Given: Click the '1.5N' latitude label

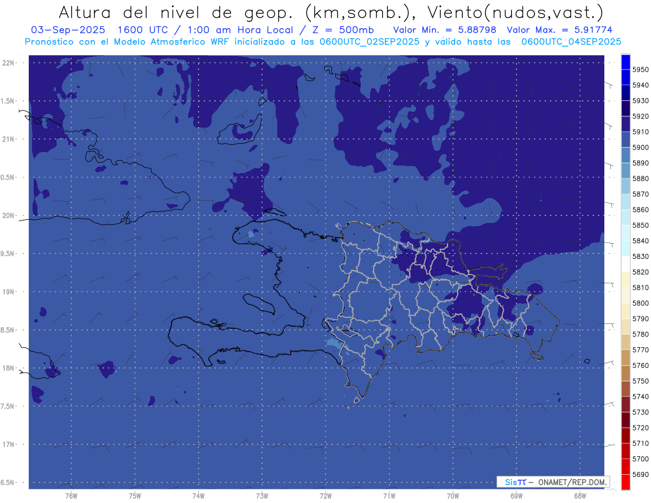Looking at the screenshot, I should pyautogui.click(x=8, y=101).
